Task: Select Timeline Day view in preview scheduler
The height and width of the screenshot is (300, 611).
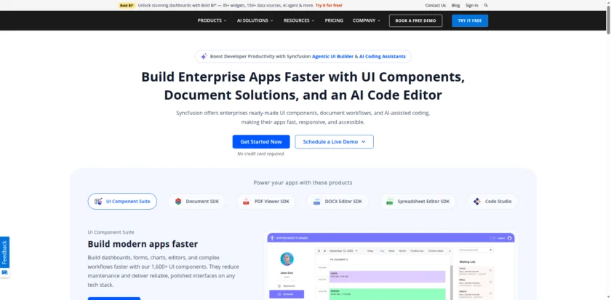Action: [417, 250]
